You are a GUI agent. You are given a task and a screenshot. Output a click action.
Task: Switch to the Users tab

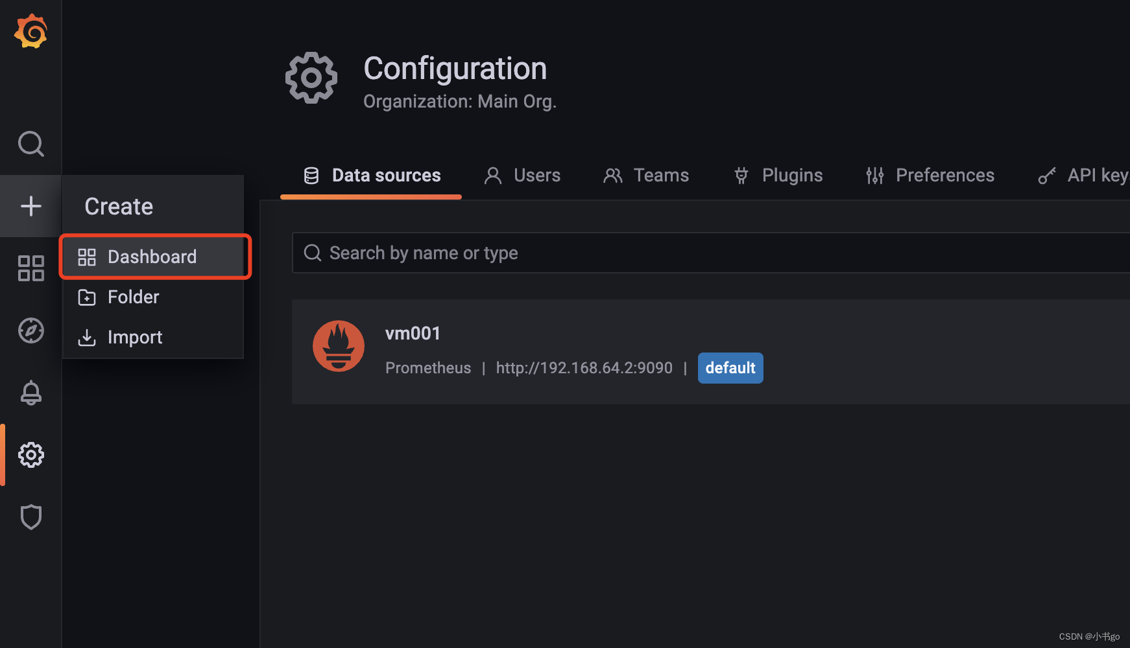[x=522, y=176]
